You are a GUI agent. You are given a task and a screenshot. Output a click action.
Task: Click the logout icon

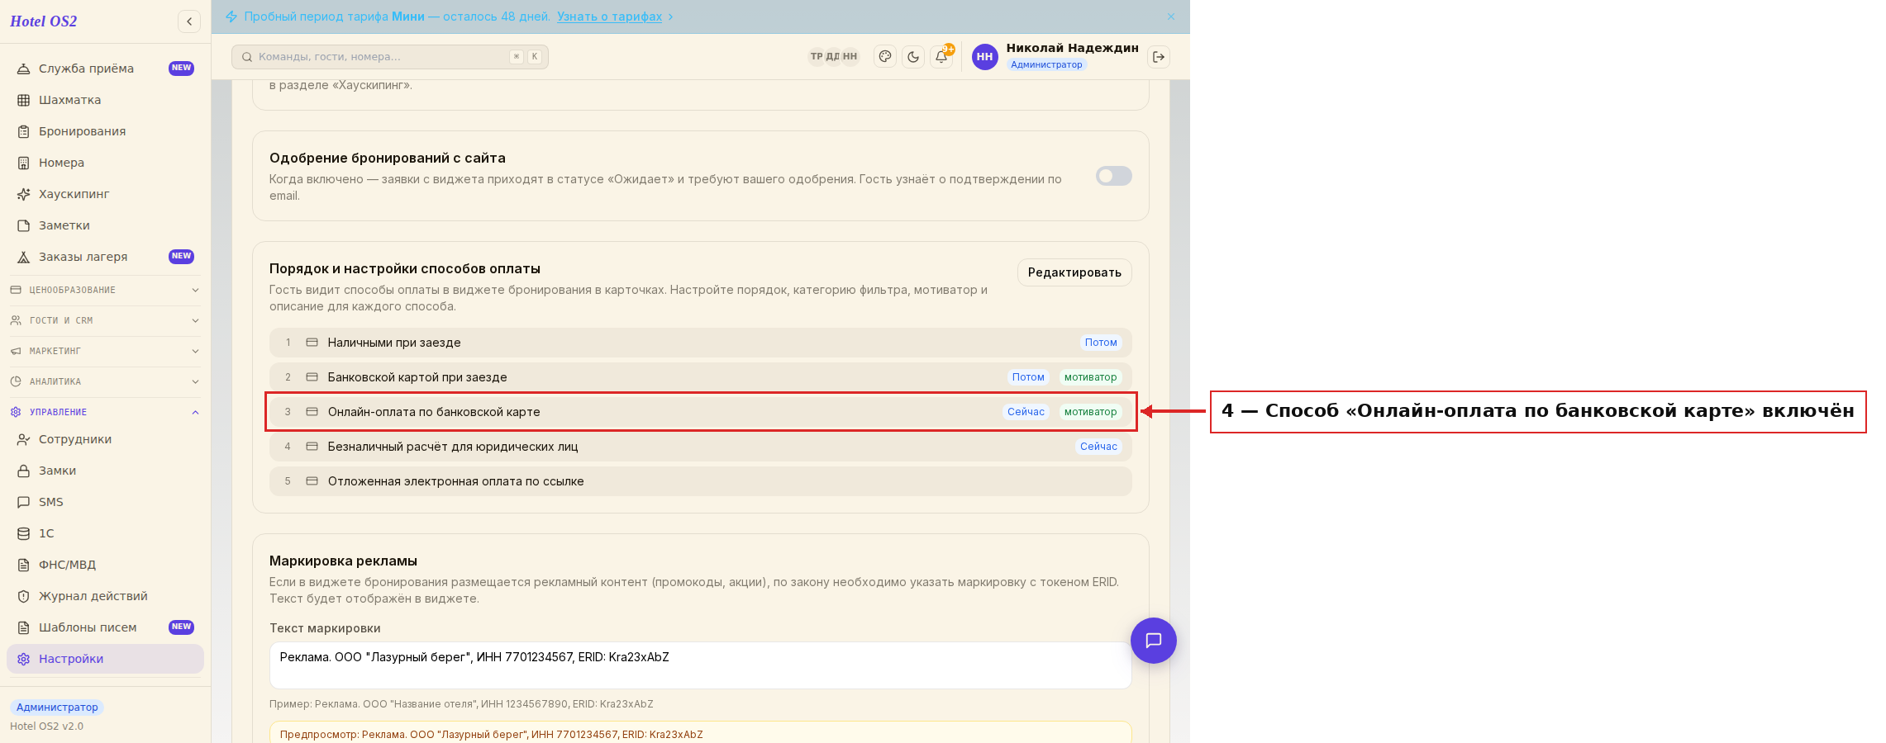coord(1159,57)
